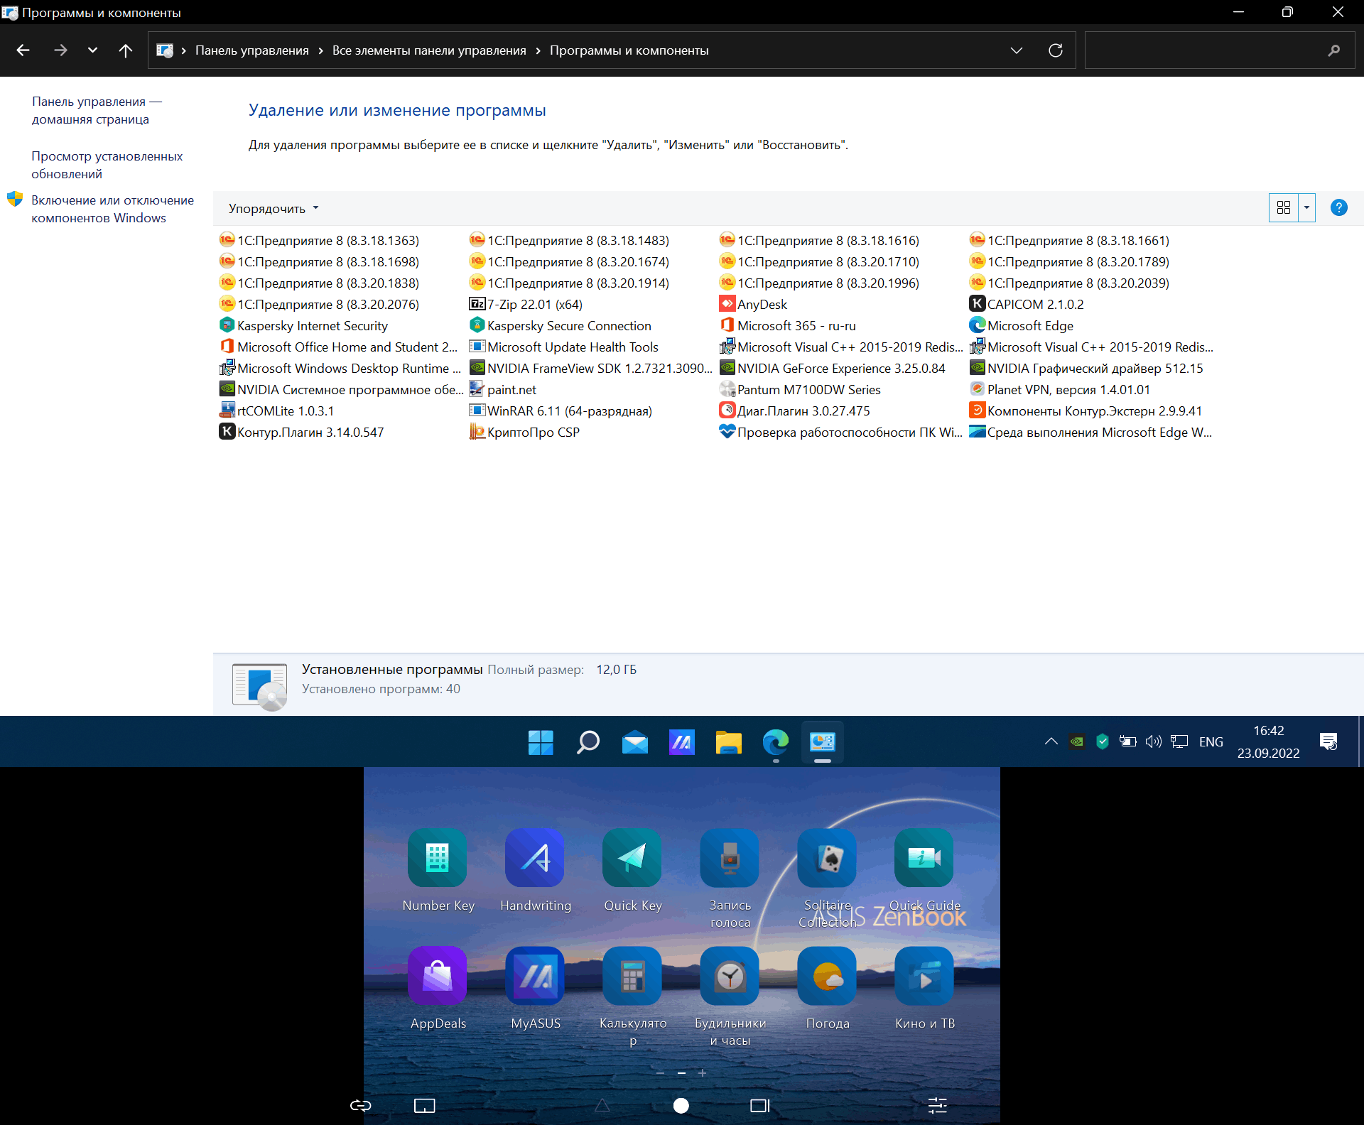Open AppDeals on ScreenPad
The width and height of the screenshot is (1364, 1125).
(x=438, y=976)
